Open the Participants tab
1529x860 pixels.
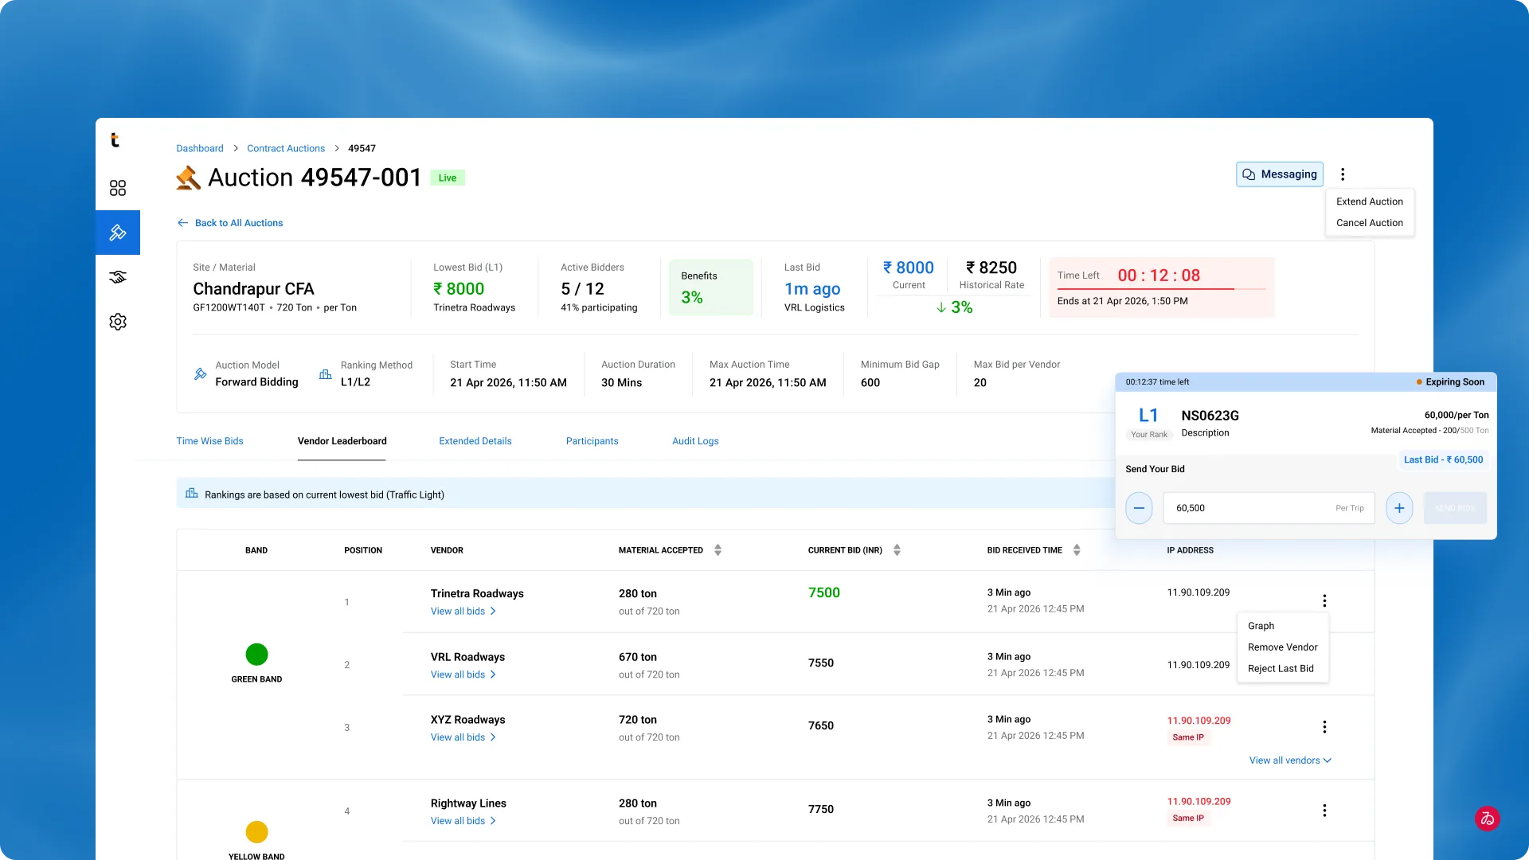(x=592, y=441)
